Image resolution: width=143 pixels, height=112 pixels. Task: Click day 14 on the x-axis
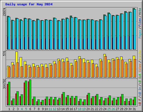pos(63,109)
